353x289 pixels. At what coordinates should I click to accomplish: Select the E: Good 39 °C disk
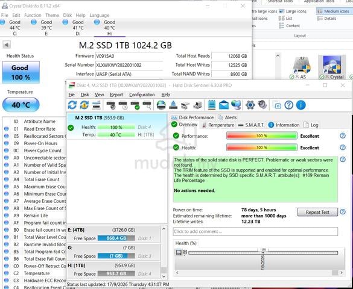click(x=43, y=28)
